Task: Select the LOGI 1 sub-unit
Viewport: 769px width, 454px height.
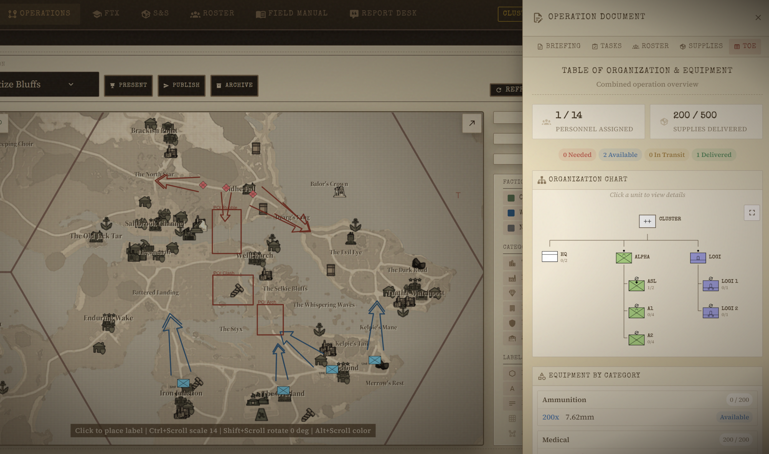Action: click(711, 285)
